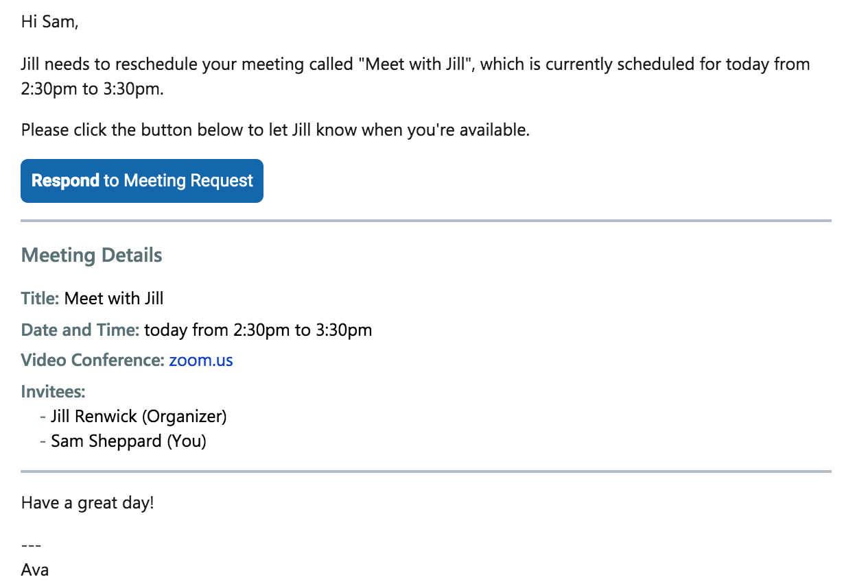Screen dimensions: 855x588
Task: Select invitee Sam Sheppard (You)
Action: 128,441
